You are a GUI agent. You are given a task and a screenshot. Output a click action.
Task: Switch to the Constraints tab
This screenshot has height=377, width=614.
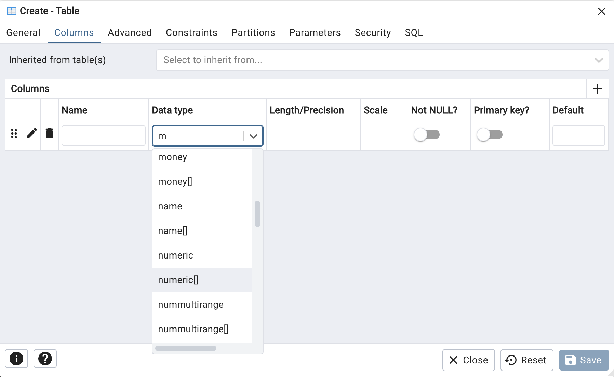pyautogui.click(x=191, y=33)
